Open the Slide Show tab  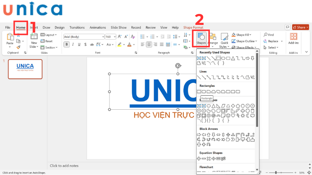click(119, 27)
